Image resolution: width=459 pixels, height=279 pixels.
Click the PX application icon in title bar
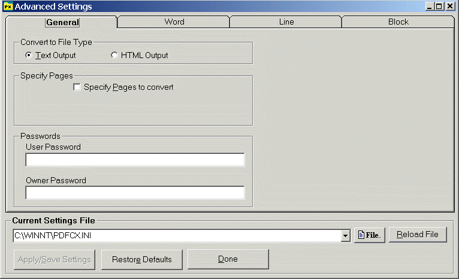coord(8,6)
